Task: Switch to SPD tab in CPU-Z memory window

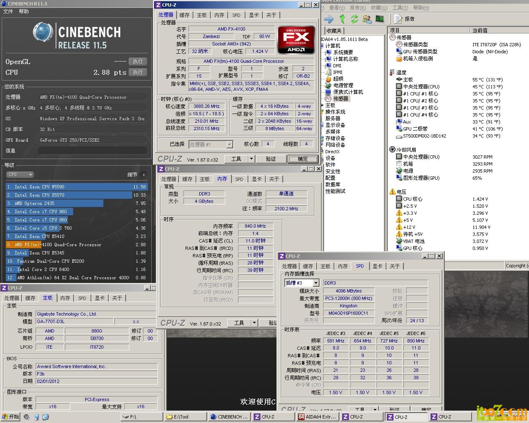Action: tap(239, 179)
